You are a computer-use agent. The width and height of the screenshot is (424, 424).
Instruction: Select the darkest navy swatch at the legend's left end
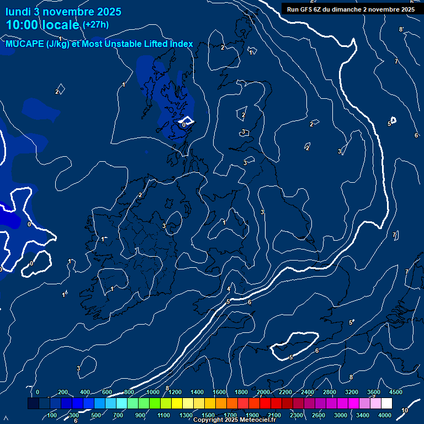pos(33,404)
